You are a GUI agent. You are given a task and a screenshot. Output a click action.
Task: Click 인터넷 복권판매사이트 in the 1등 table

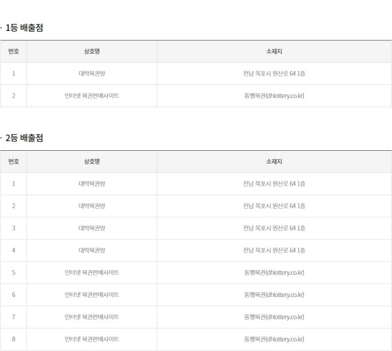91,96
